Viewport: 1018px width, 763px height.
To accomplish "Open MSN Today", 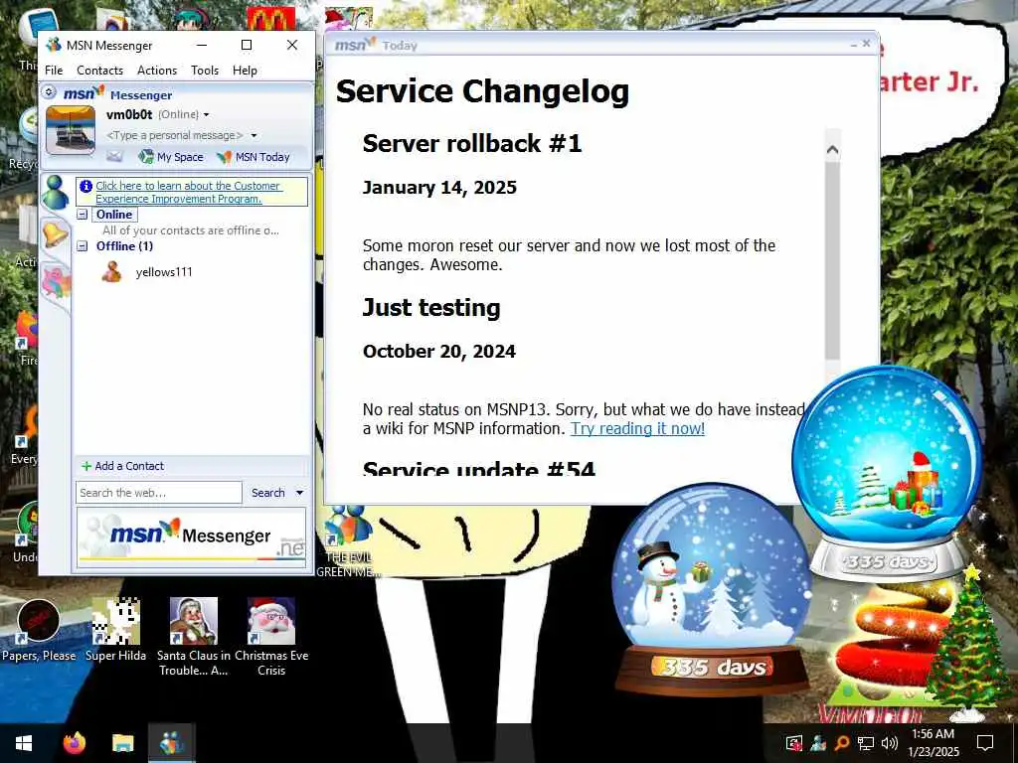I will 254,156.
